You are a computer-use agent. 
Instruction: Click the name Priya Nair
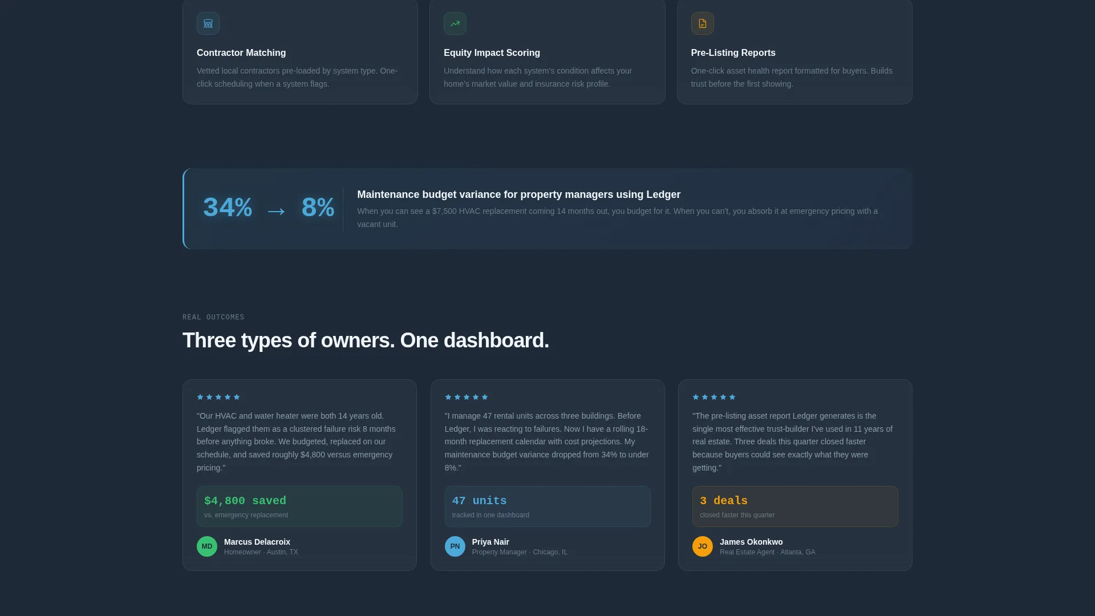(x=490, y=542)
